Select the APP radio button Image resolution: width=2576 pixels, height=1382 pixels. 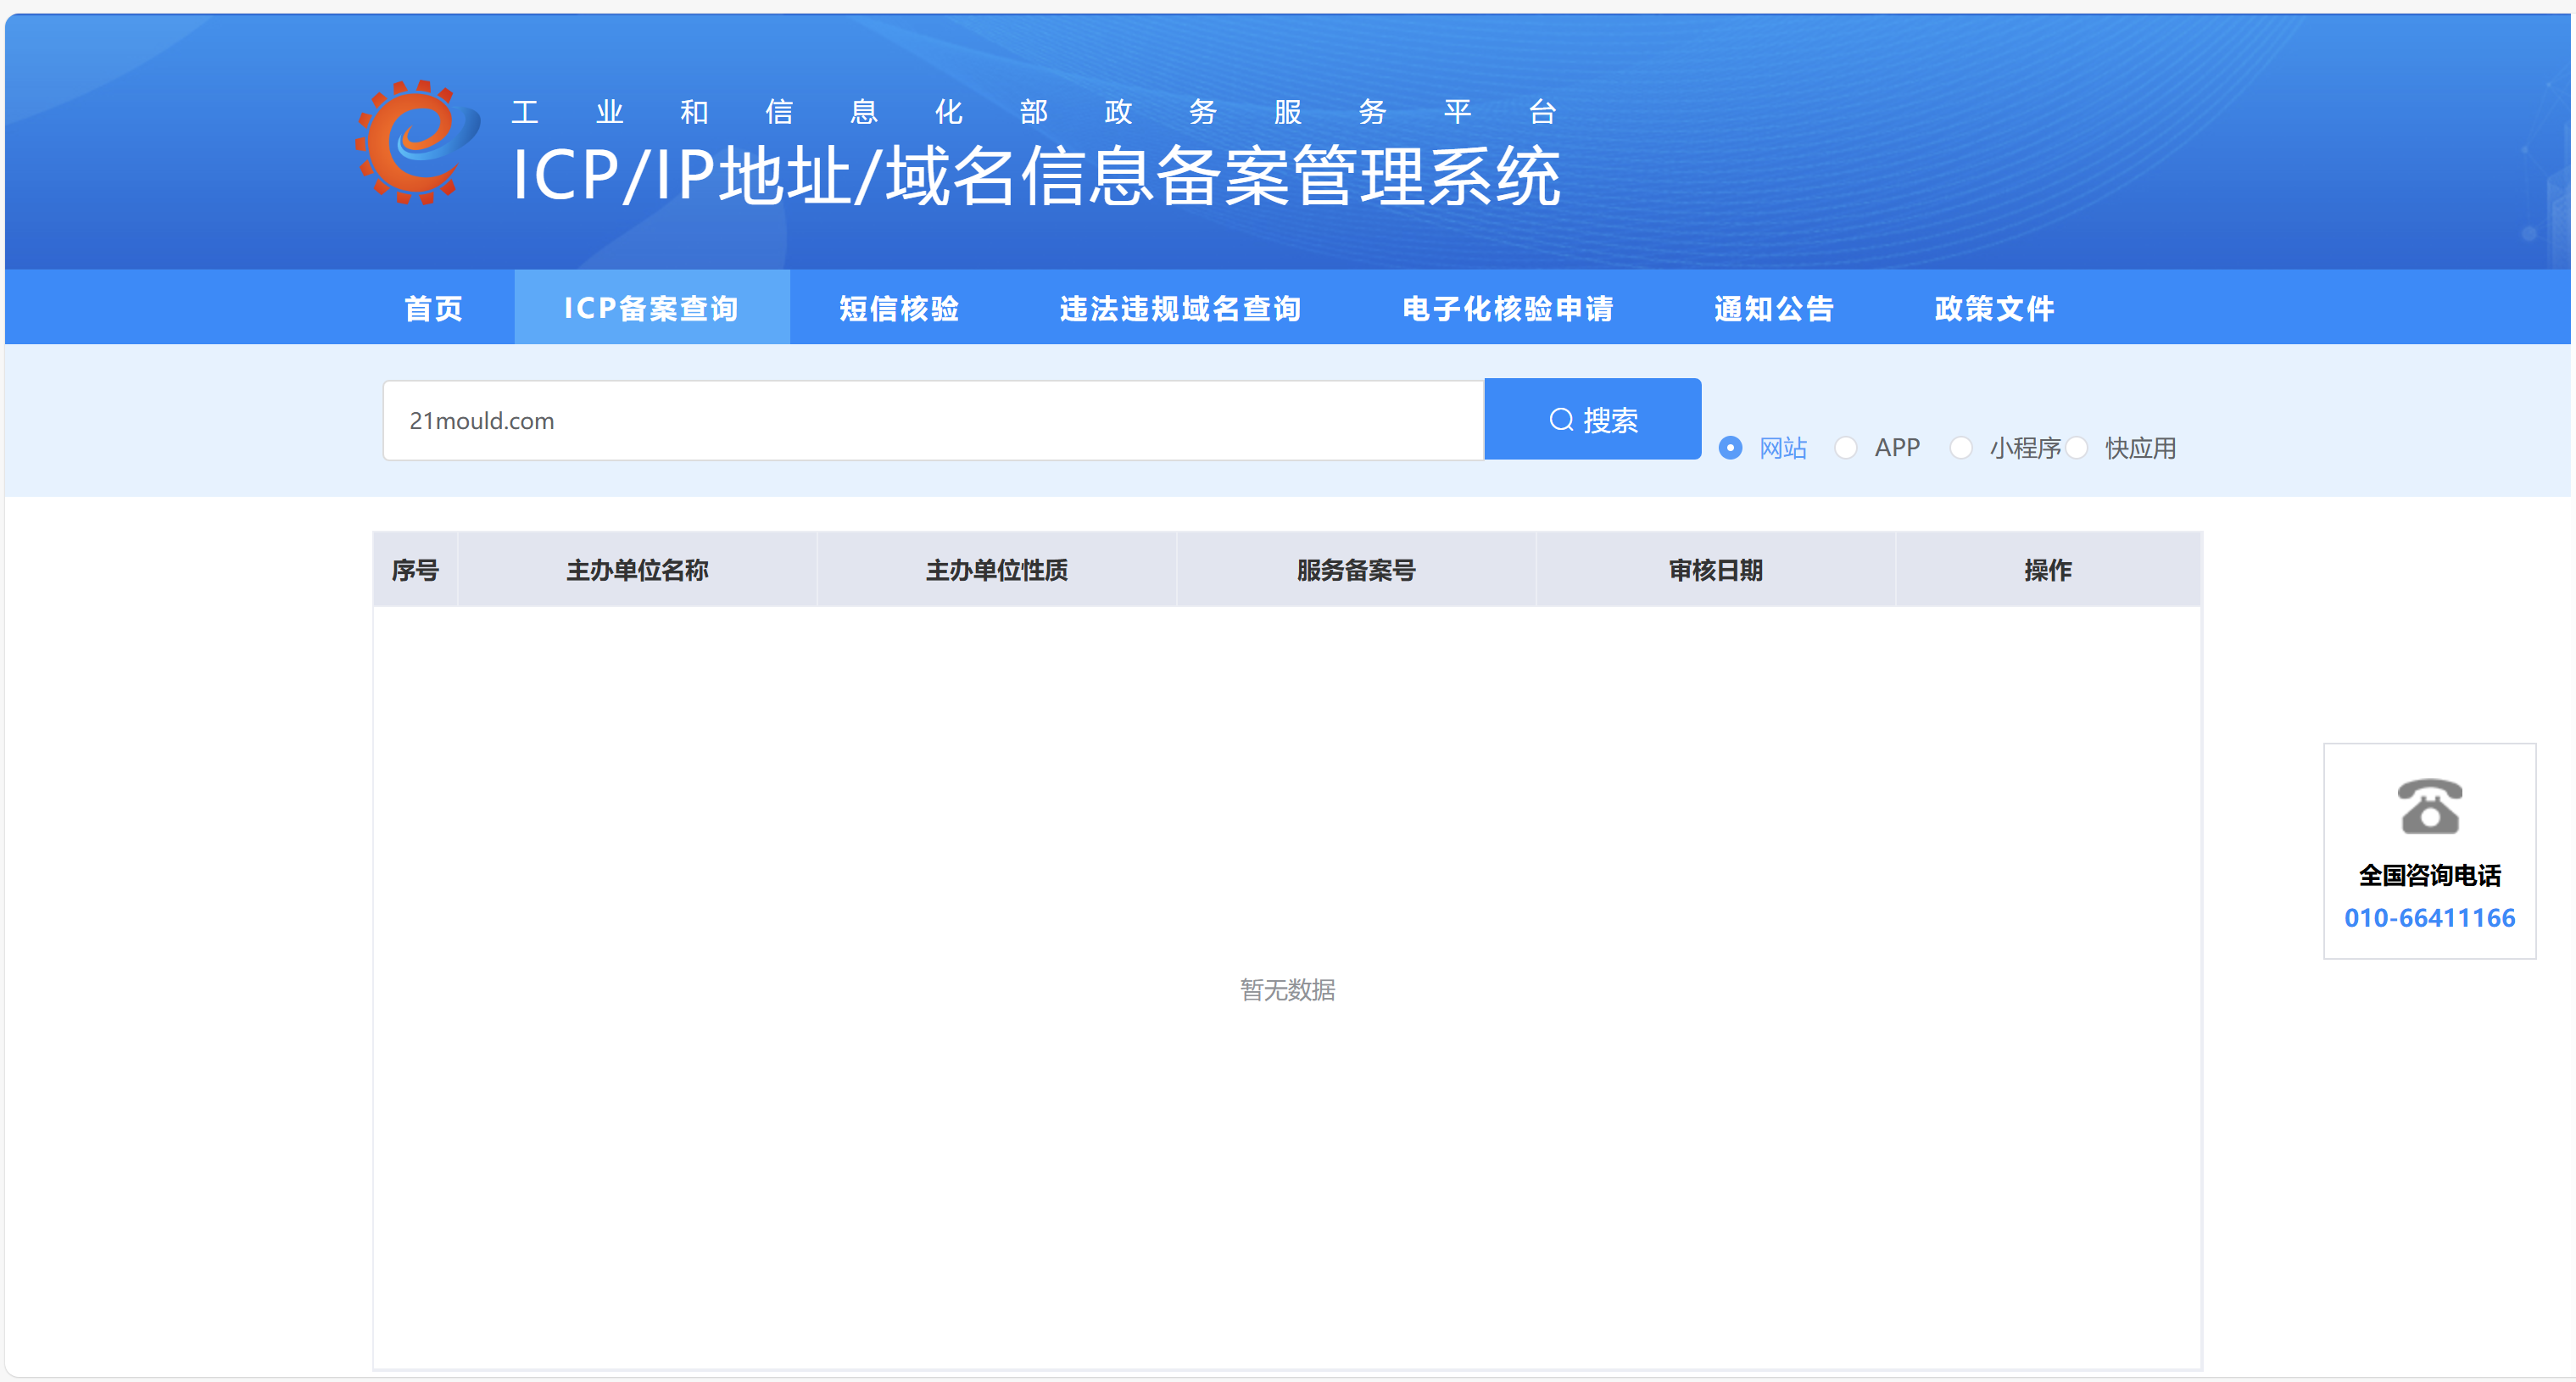click(1847, 448)
